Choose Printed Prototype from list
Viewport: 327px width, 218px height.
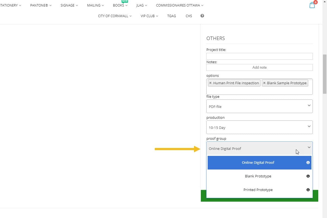coord(258,190)
